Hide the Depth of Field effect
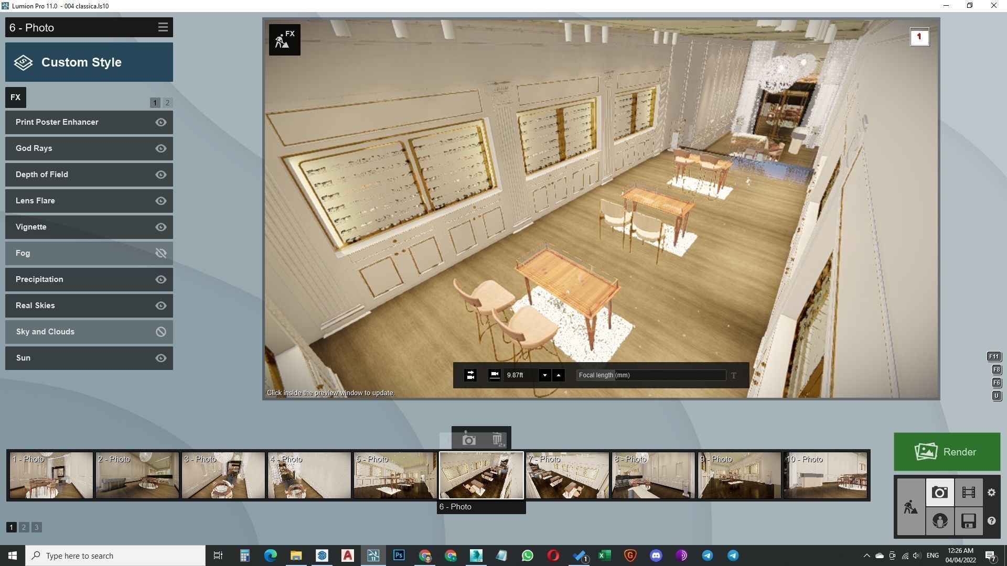 coord(161,175)
